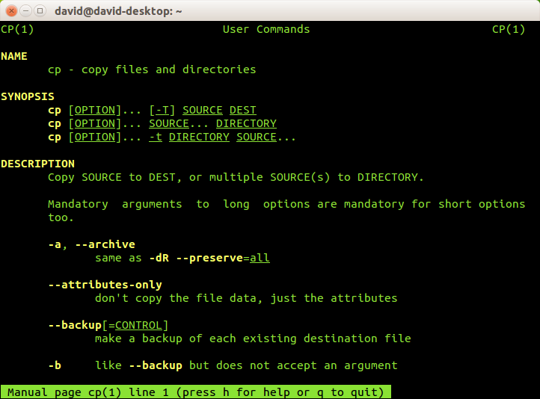Click the Manual page cp(1) status line
The image size is (540, 399).
tap(195, 392)
